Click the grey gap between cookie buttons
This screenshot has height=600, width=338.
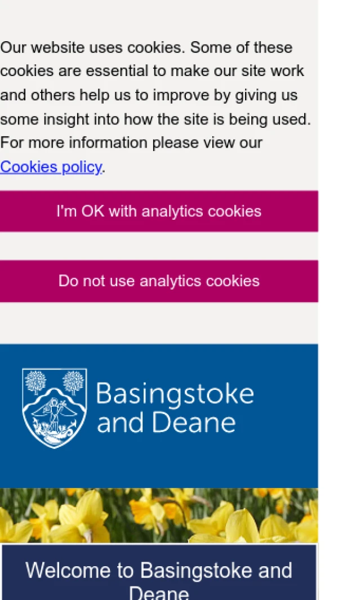point(159,246)
